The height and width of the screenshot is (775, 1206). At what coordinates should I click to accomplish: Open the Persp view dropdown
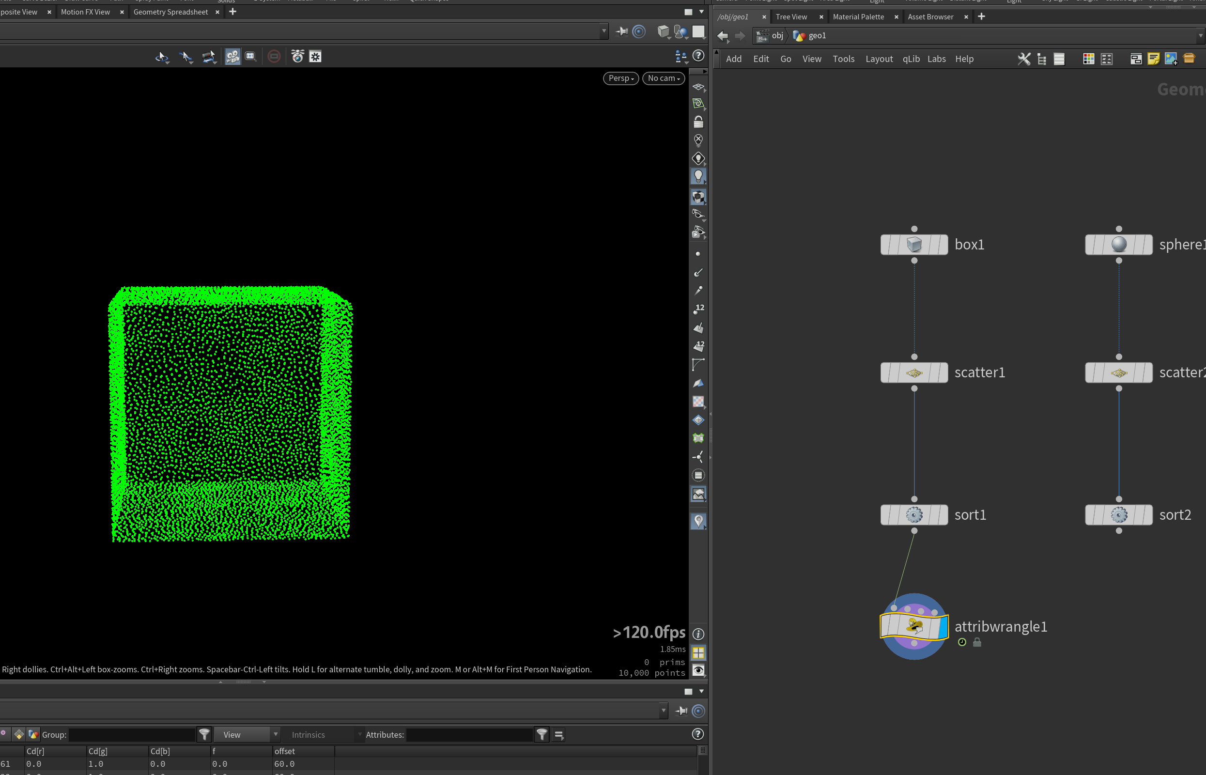621,78
